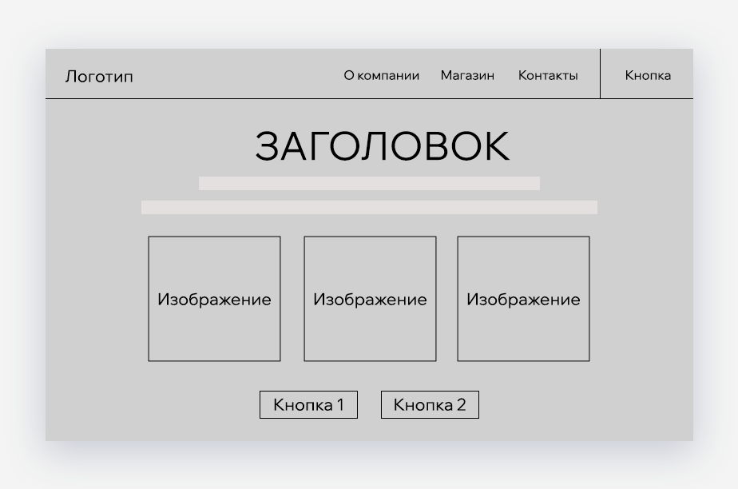Click the vertical divider beside Кнопка
This screenshot has width=738, height=489.
coord(599,74)
